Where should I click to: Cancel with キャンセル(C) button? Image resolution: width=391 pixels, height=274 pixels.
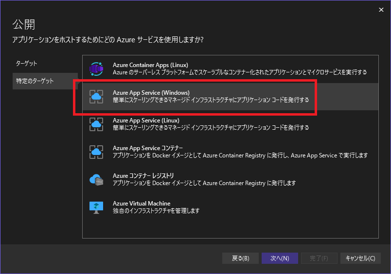360,258
